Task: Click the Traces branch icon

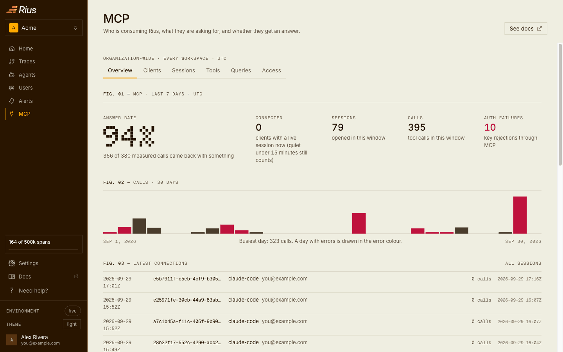Action: click(x=12, y=61)
